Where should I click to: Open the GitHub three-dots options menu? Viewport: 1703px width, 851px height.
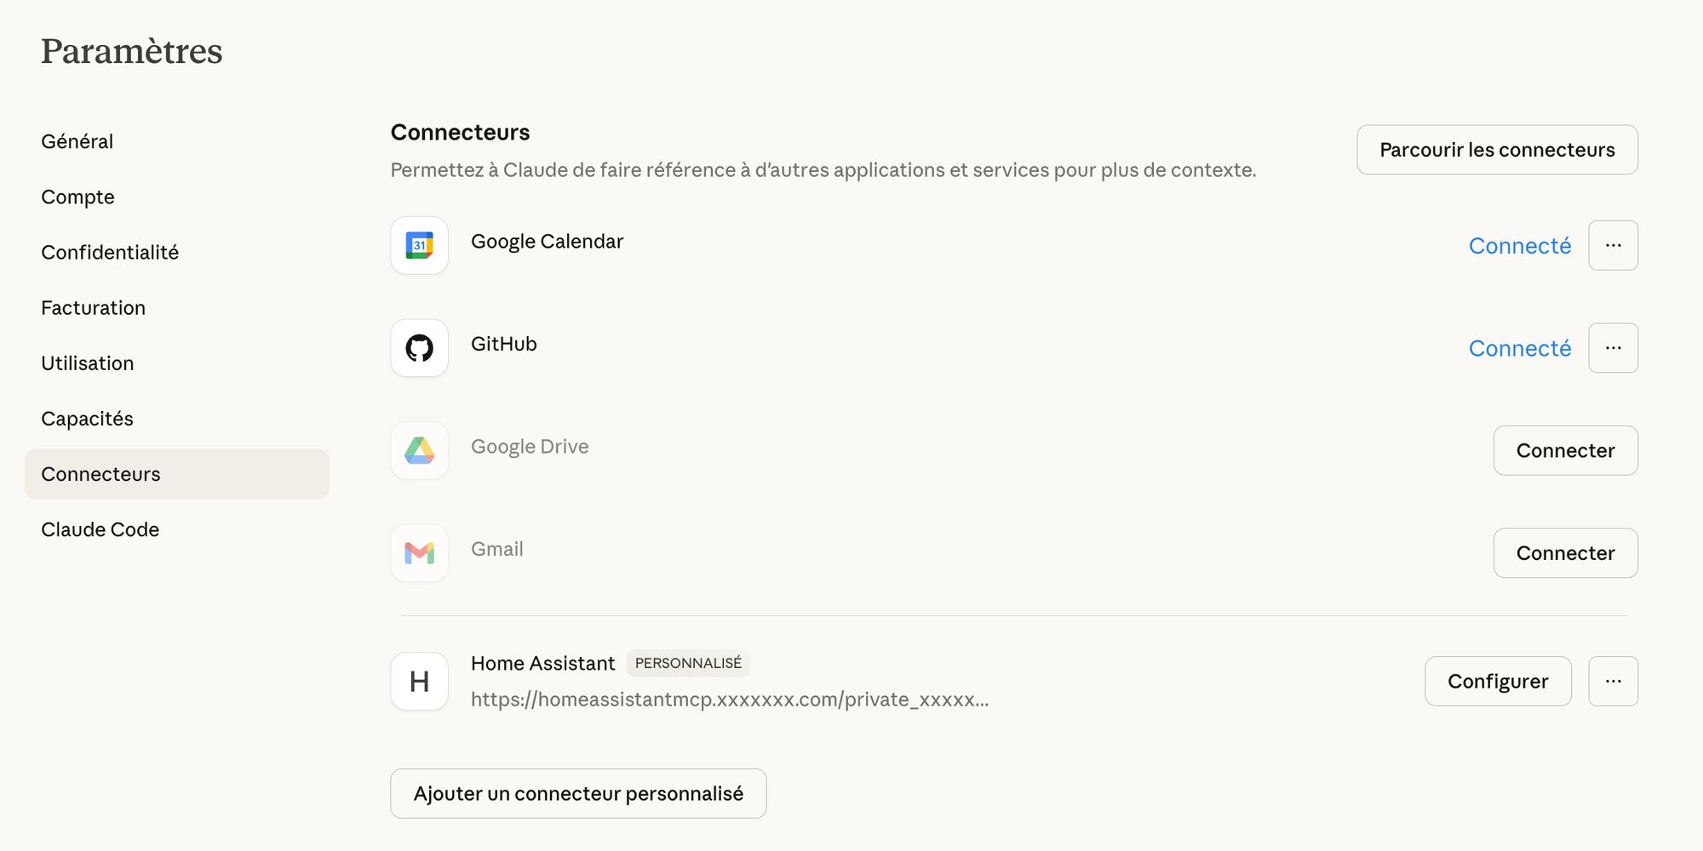(x=1613, y=348)
